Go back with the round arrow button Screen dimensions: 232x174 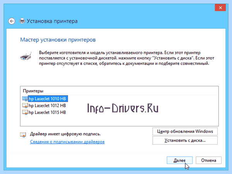click(12, 21)
